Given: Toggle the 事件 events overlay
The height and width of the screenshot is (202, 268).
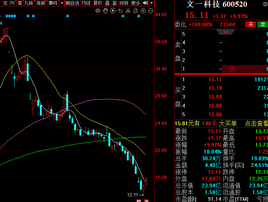Looking at the screenshot, I should 53,3.
